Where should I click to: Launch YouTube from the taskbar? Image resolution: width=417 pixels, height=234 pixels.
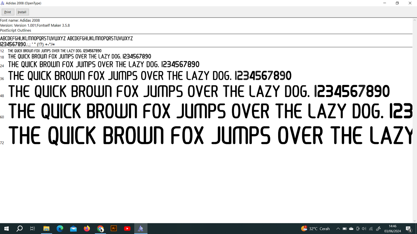[x=127, y=228]
